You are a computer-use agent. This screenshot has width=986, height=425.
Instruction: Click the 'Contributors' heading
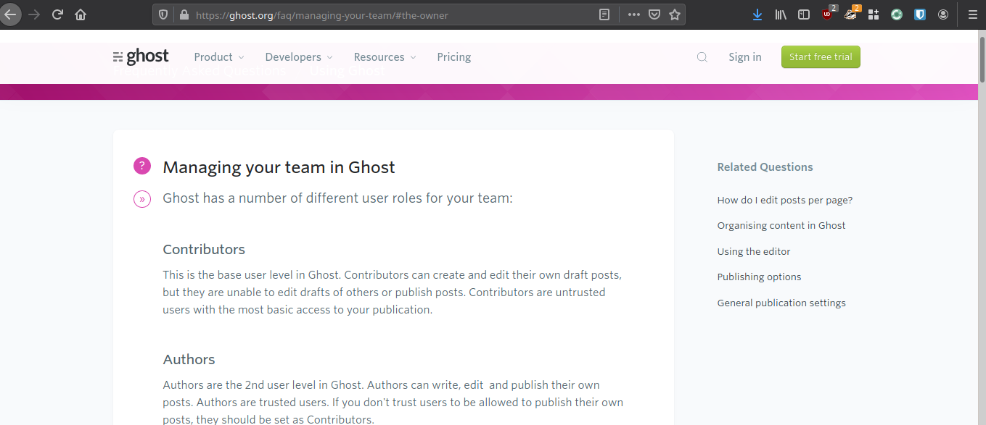[204, 250]
